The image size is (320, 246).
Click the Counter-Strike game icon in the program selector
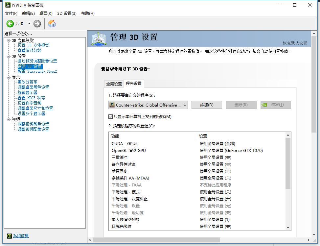(112, 105)
